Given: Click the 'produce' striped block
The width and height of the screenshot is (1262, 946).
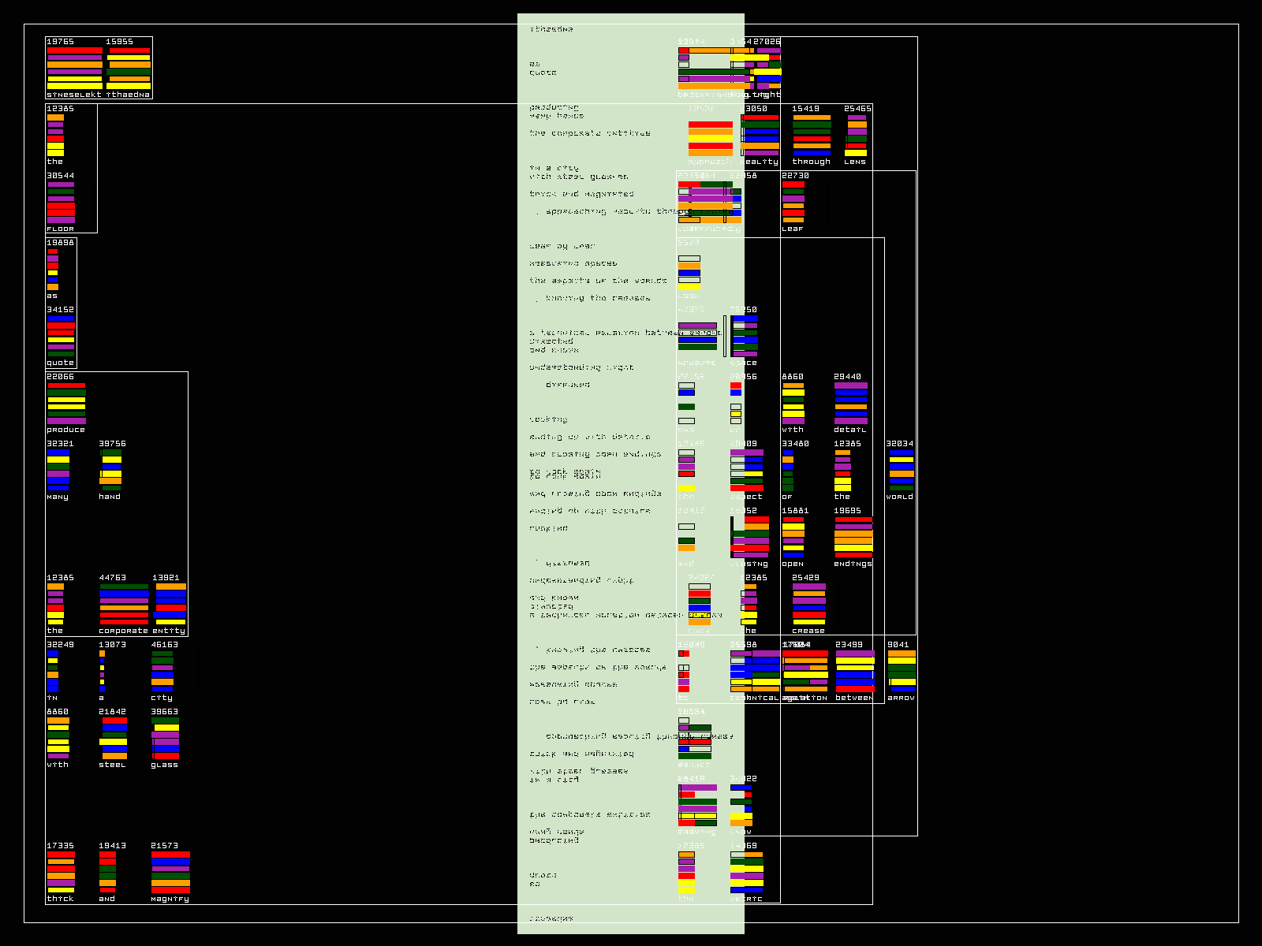Looking at the screenshot, I should click(66, 403).
